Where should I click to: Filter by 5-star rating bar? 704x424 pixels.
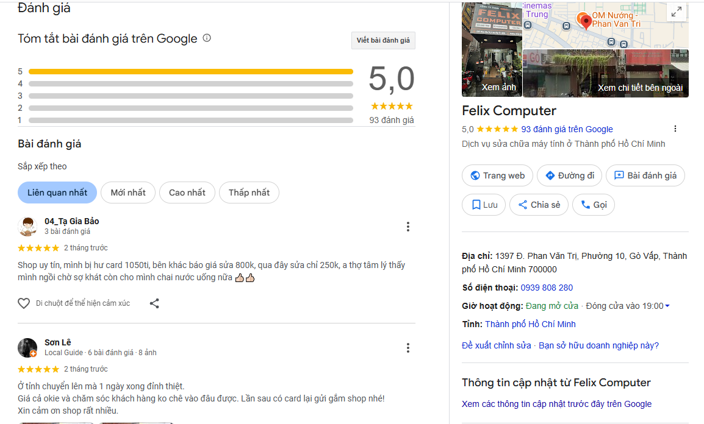click(x=190, y=71)
